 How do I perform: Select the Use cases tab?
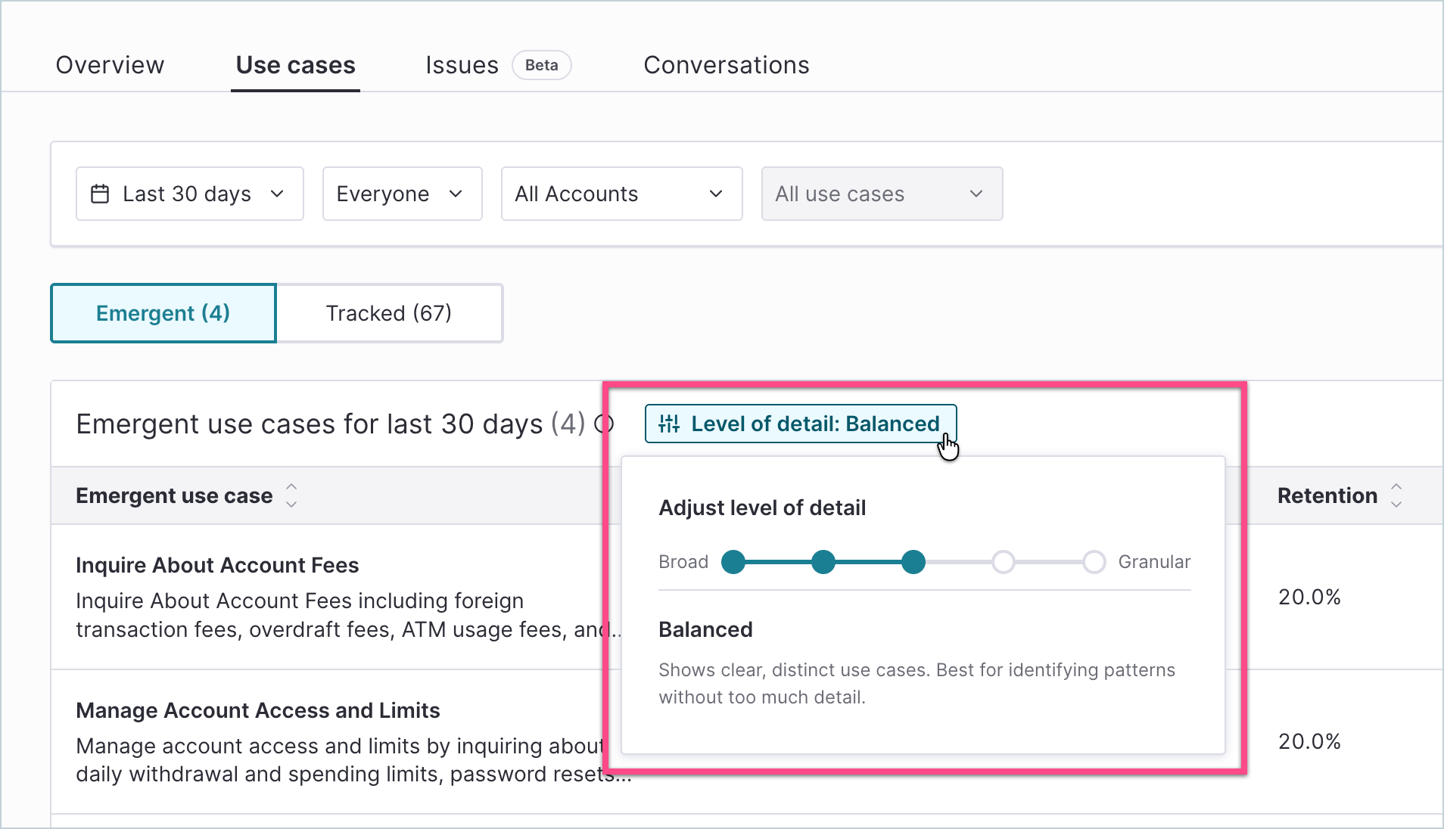tap(295, 65)
